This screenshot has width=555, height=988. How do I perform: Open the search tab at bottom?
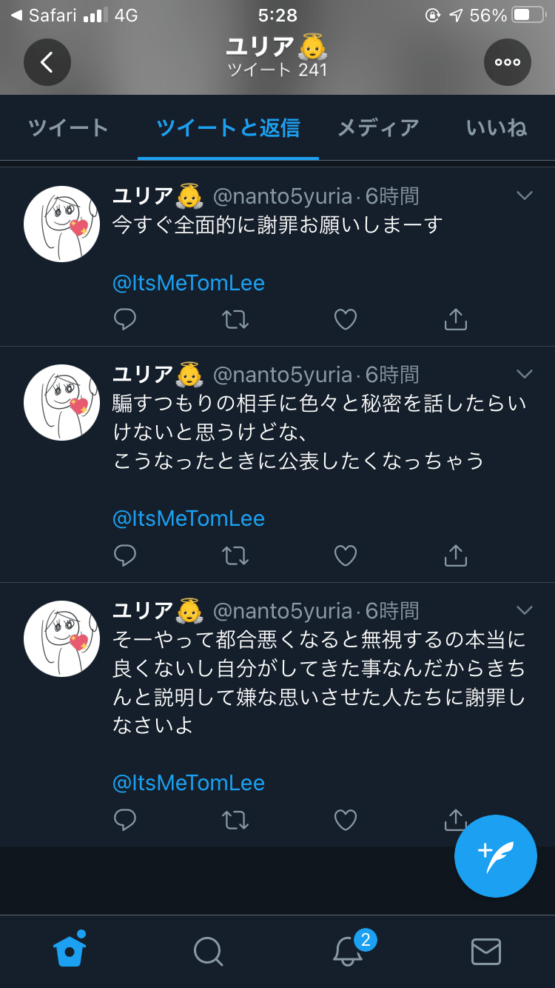pyautogui.click(x=208, y=951)
